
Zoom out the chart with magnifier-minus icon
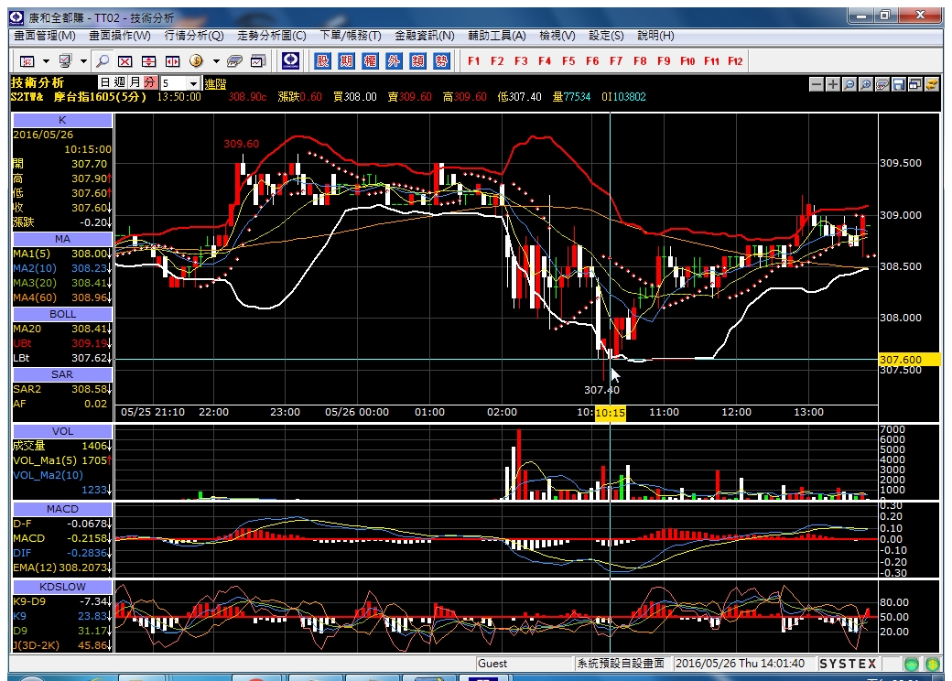[849, 84]
